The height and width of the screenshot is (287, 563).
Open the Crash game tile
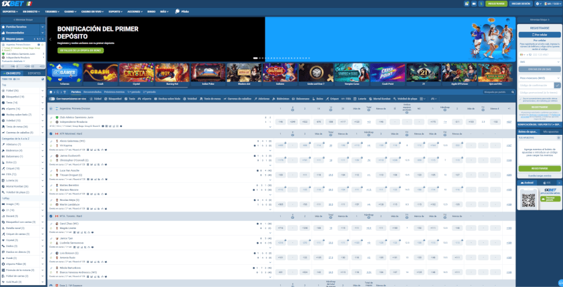[x=101, y=74]
